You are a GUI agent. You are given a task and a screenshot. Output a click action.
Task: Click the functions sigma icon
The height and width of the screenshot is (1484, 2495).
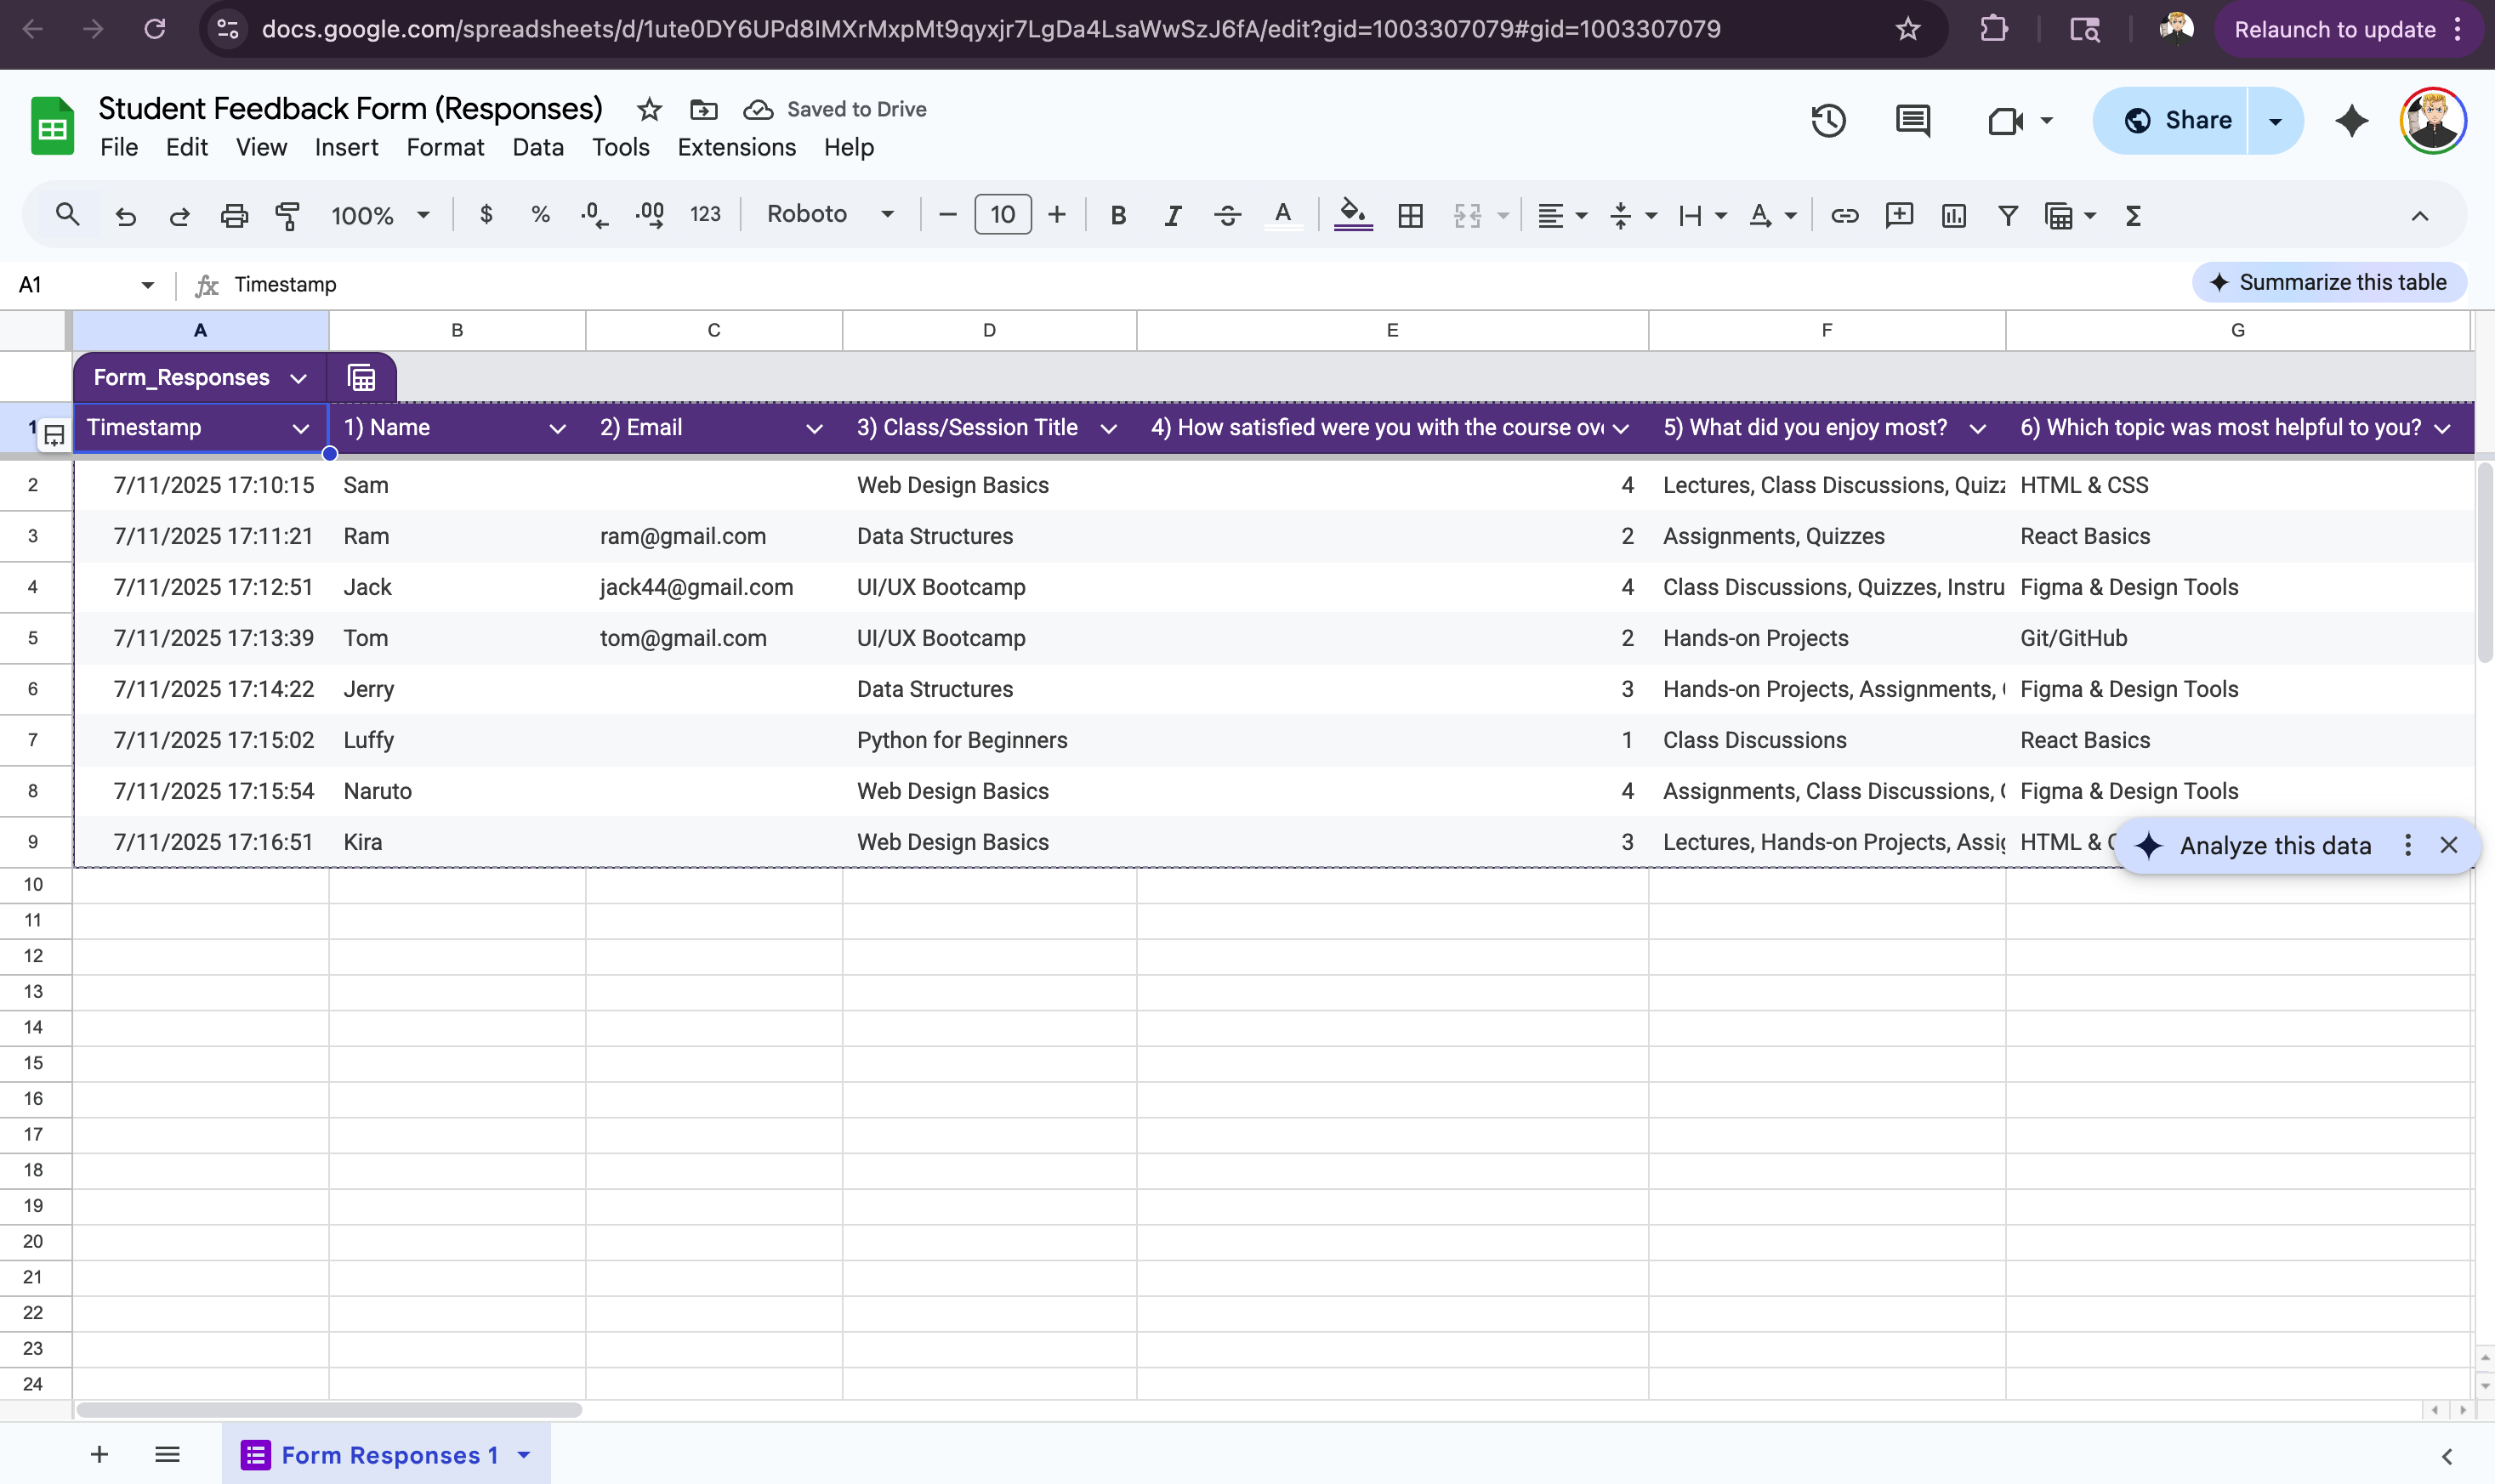[2133, 215]
